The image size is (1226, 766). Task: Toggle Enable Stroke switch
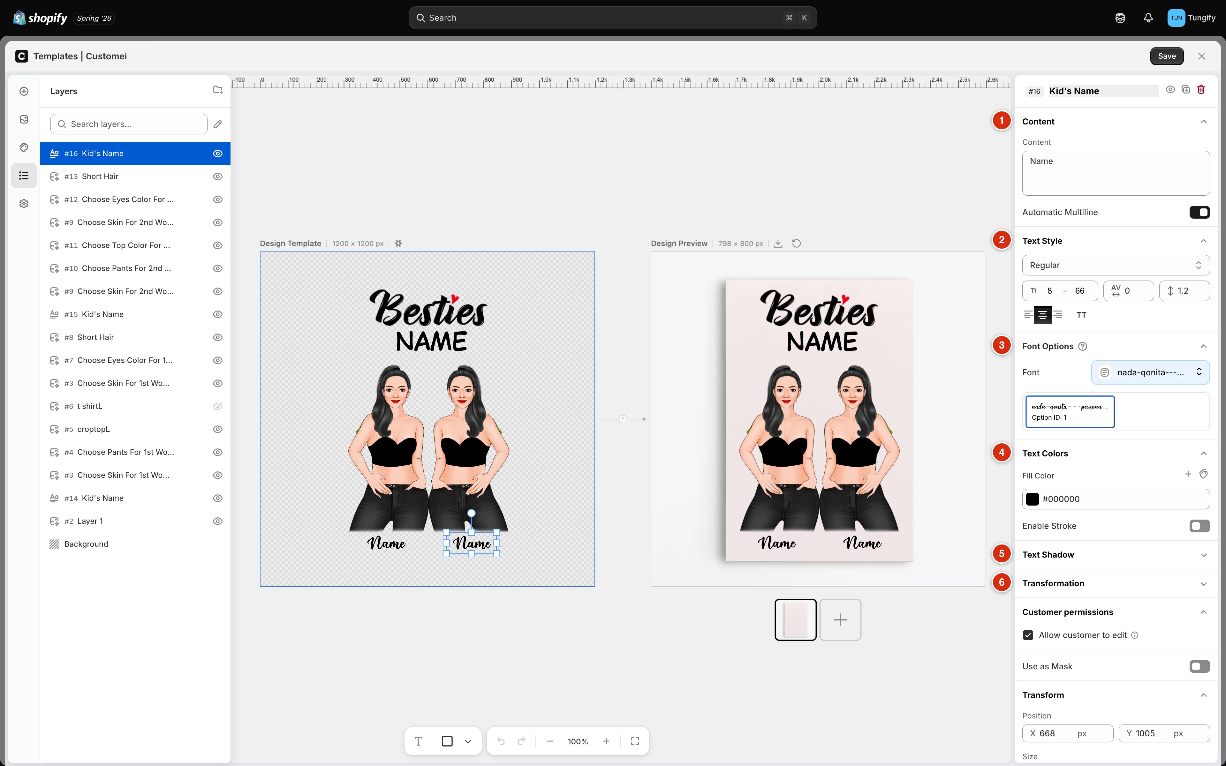1200,526
